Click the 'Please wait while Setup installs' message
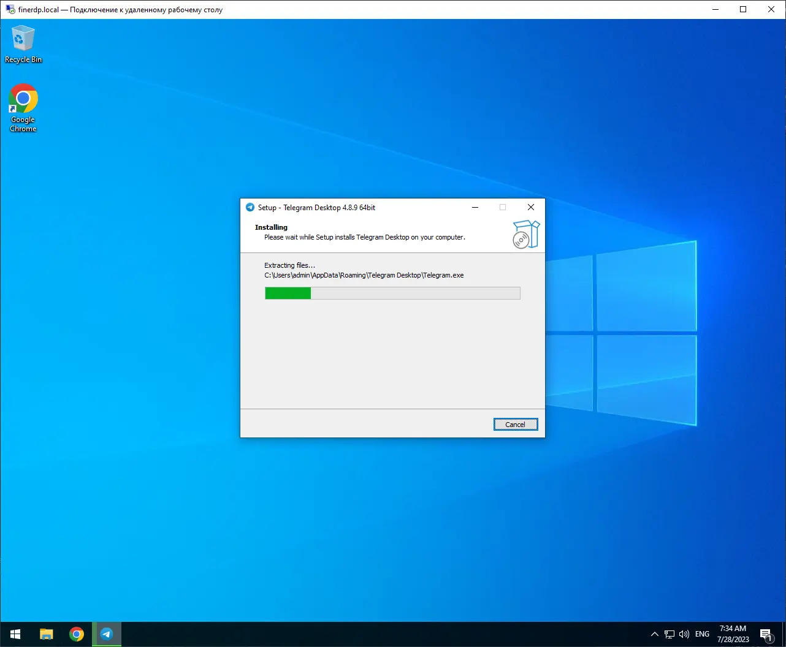Viewport: 786px width, 647px height. [365, 237]
